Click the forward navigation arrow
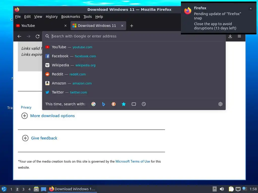Screen dimensions: 258x193 pos(28,36)
